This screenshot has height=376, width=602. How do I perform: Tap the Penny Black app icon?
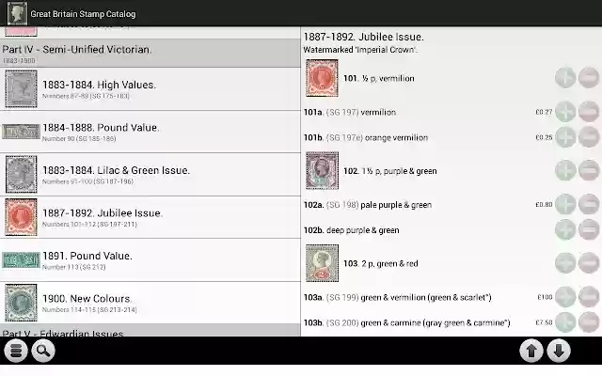point(17,13)
